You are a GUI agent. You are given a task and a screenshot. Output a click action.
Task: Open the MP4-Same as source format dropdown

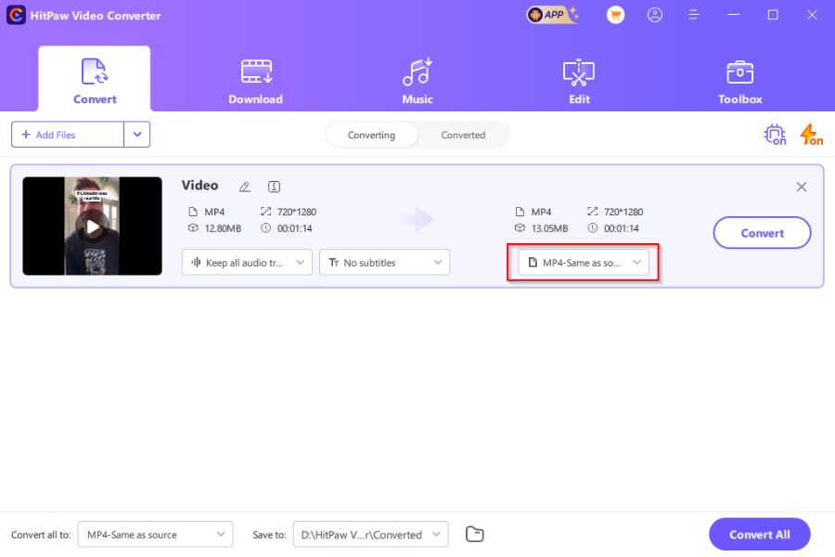click(x=583, y=262)
